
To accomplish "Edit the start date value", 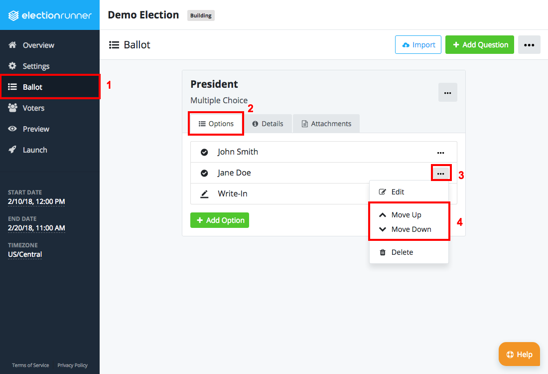I will (x=36, y=202).
